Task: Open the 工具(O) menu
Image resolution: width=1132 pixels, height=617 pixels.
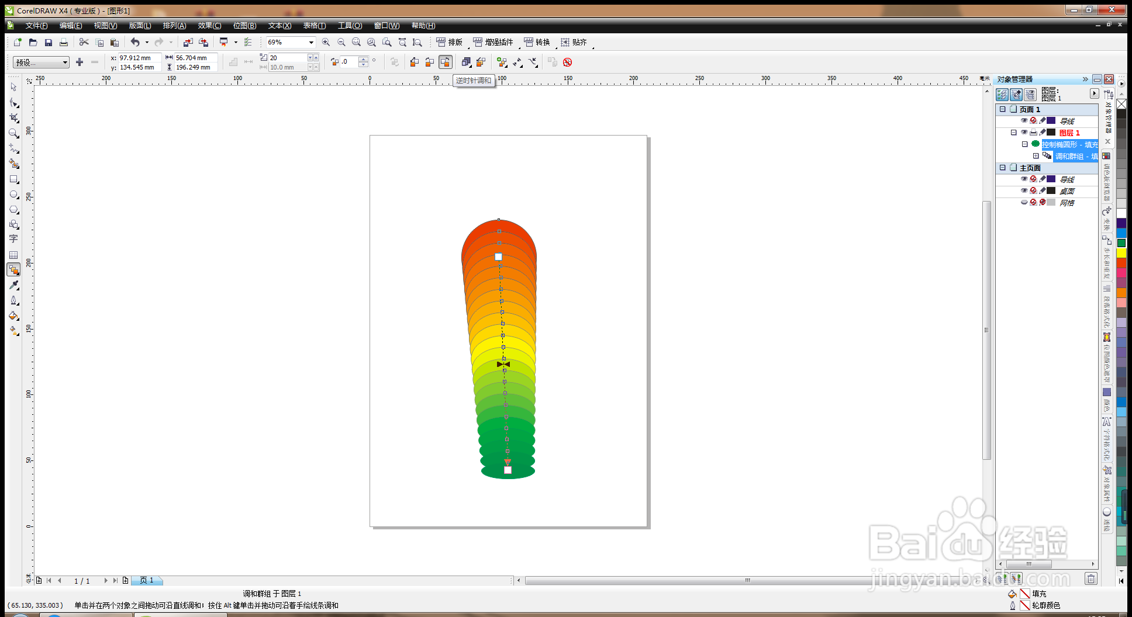Action: [350, 26]
